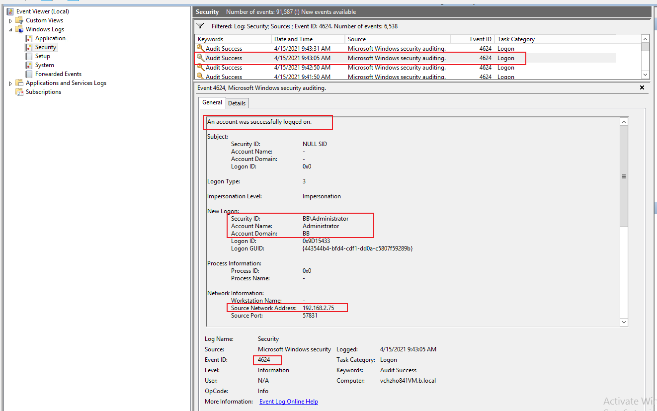Click event list scroll up arrow
Viewport: 657px width, 411px height.
point(645,39)
